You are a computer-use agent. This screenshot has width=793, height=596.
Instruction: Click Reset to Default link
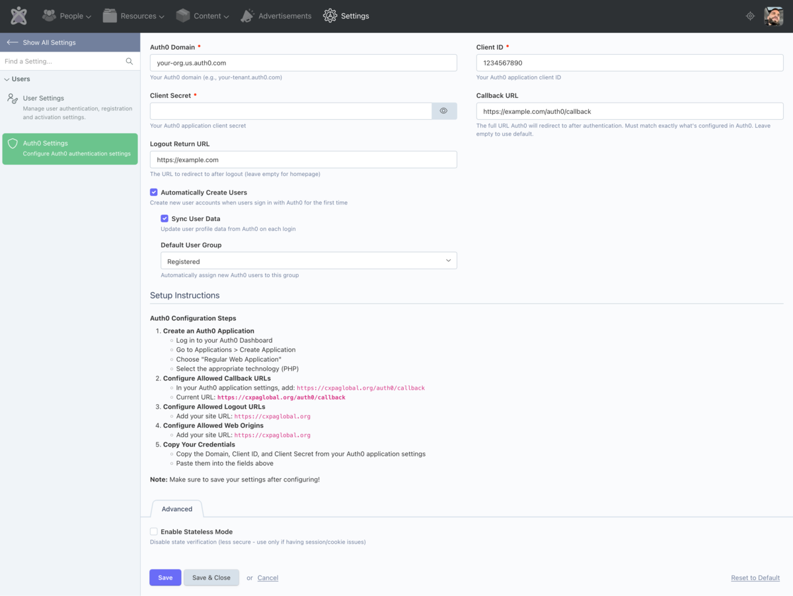(755, 577)
